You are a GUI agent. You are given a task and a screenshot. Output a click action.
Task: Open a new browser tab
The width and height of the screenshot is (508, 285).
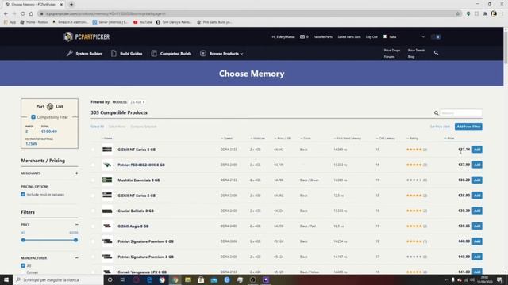click(71, 5)
